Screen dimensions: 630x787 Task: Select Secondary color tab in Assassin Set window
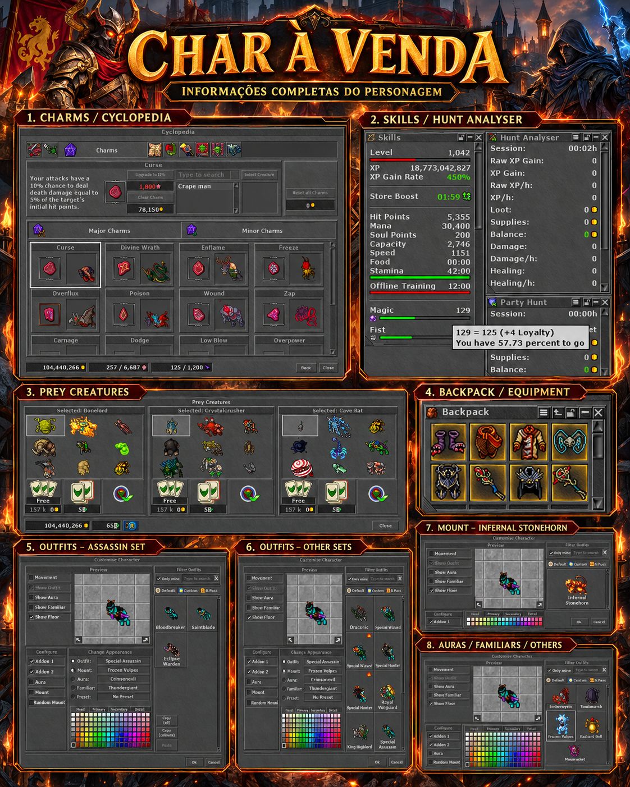(119, 710)
